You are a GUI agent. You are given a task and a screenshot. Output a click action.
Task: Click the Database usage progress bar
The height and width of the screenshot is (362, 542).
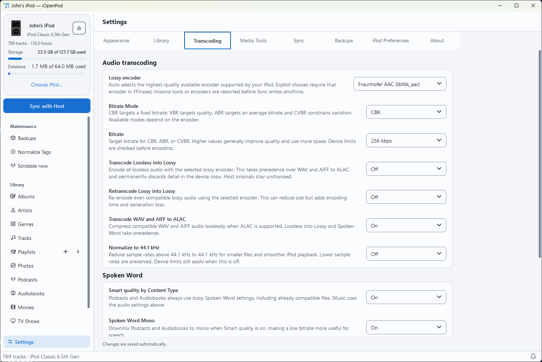(47, 74)
